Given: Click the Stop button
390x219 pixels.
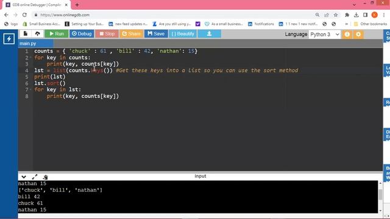Looking at the screenshot, I should click(107, 34).
